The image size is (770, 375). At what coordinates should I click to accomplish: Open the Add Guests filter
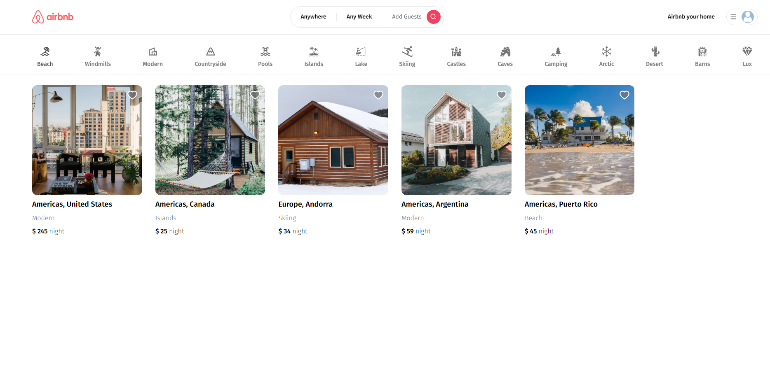[406, 17]
